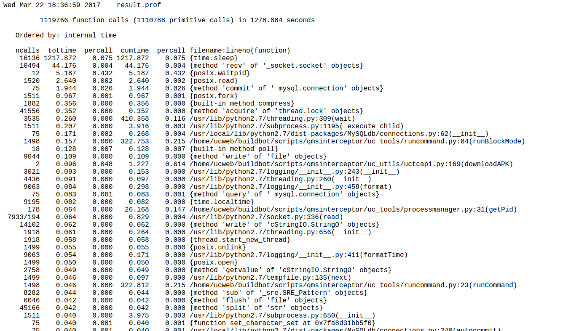Viewport: 587px width, 331px height.
Task: Click 'Ordered by: internal time' text
Action: pyautogui.click(x=66, y=35)
